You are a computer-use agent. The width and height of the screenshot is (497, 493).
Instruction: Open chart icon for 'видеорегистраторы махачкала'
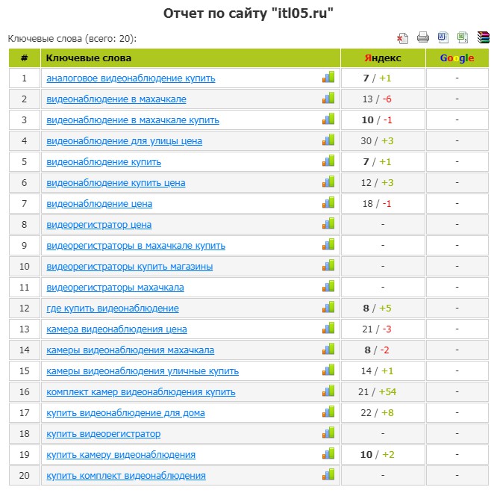[x=328, y=287]
